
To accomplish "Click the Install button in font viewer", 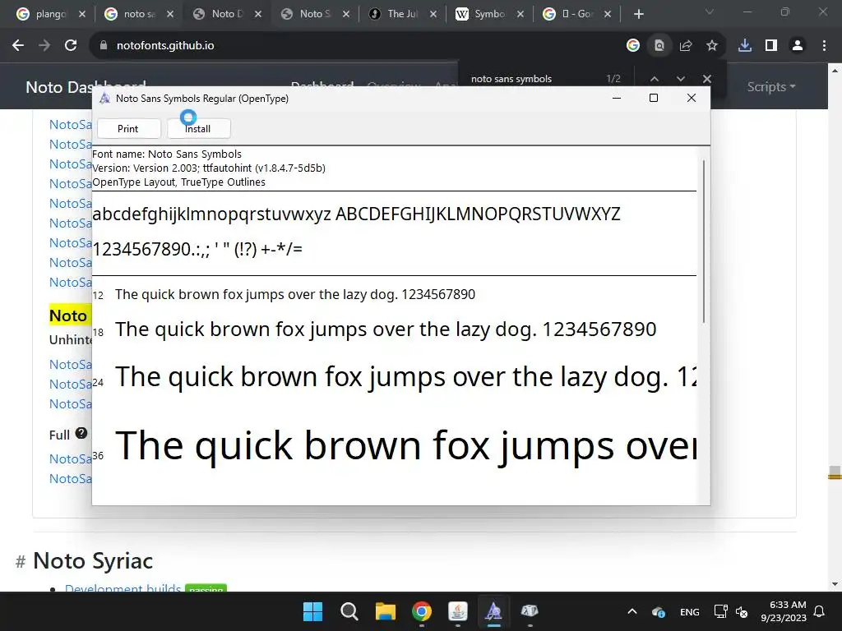I will [x=199, y=129].
